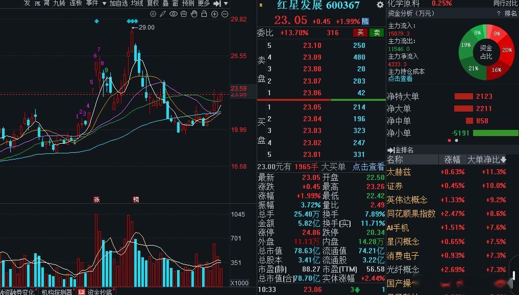Sort by 大单净比 column arrow

504,160
